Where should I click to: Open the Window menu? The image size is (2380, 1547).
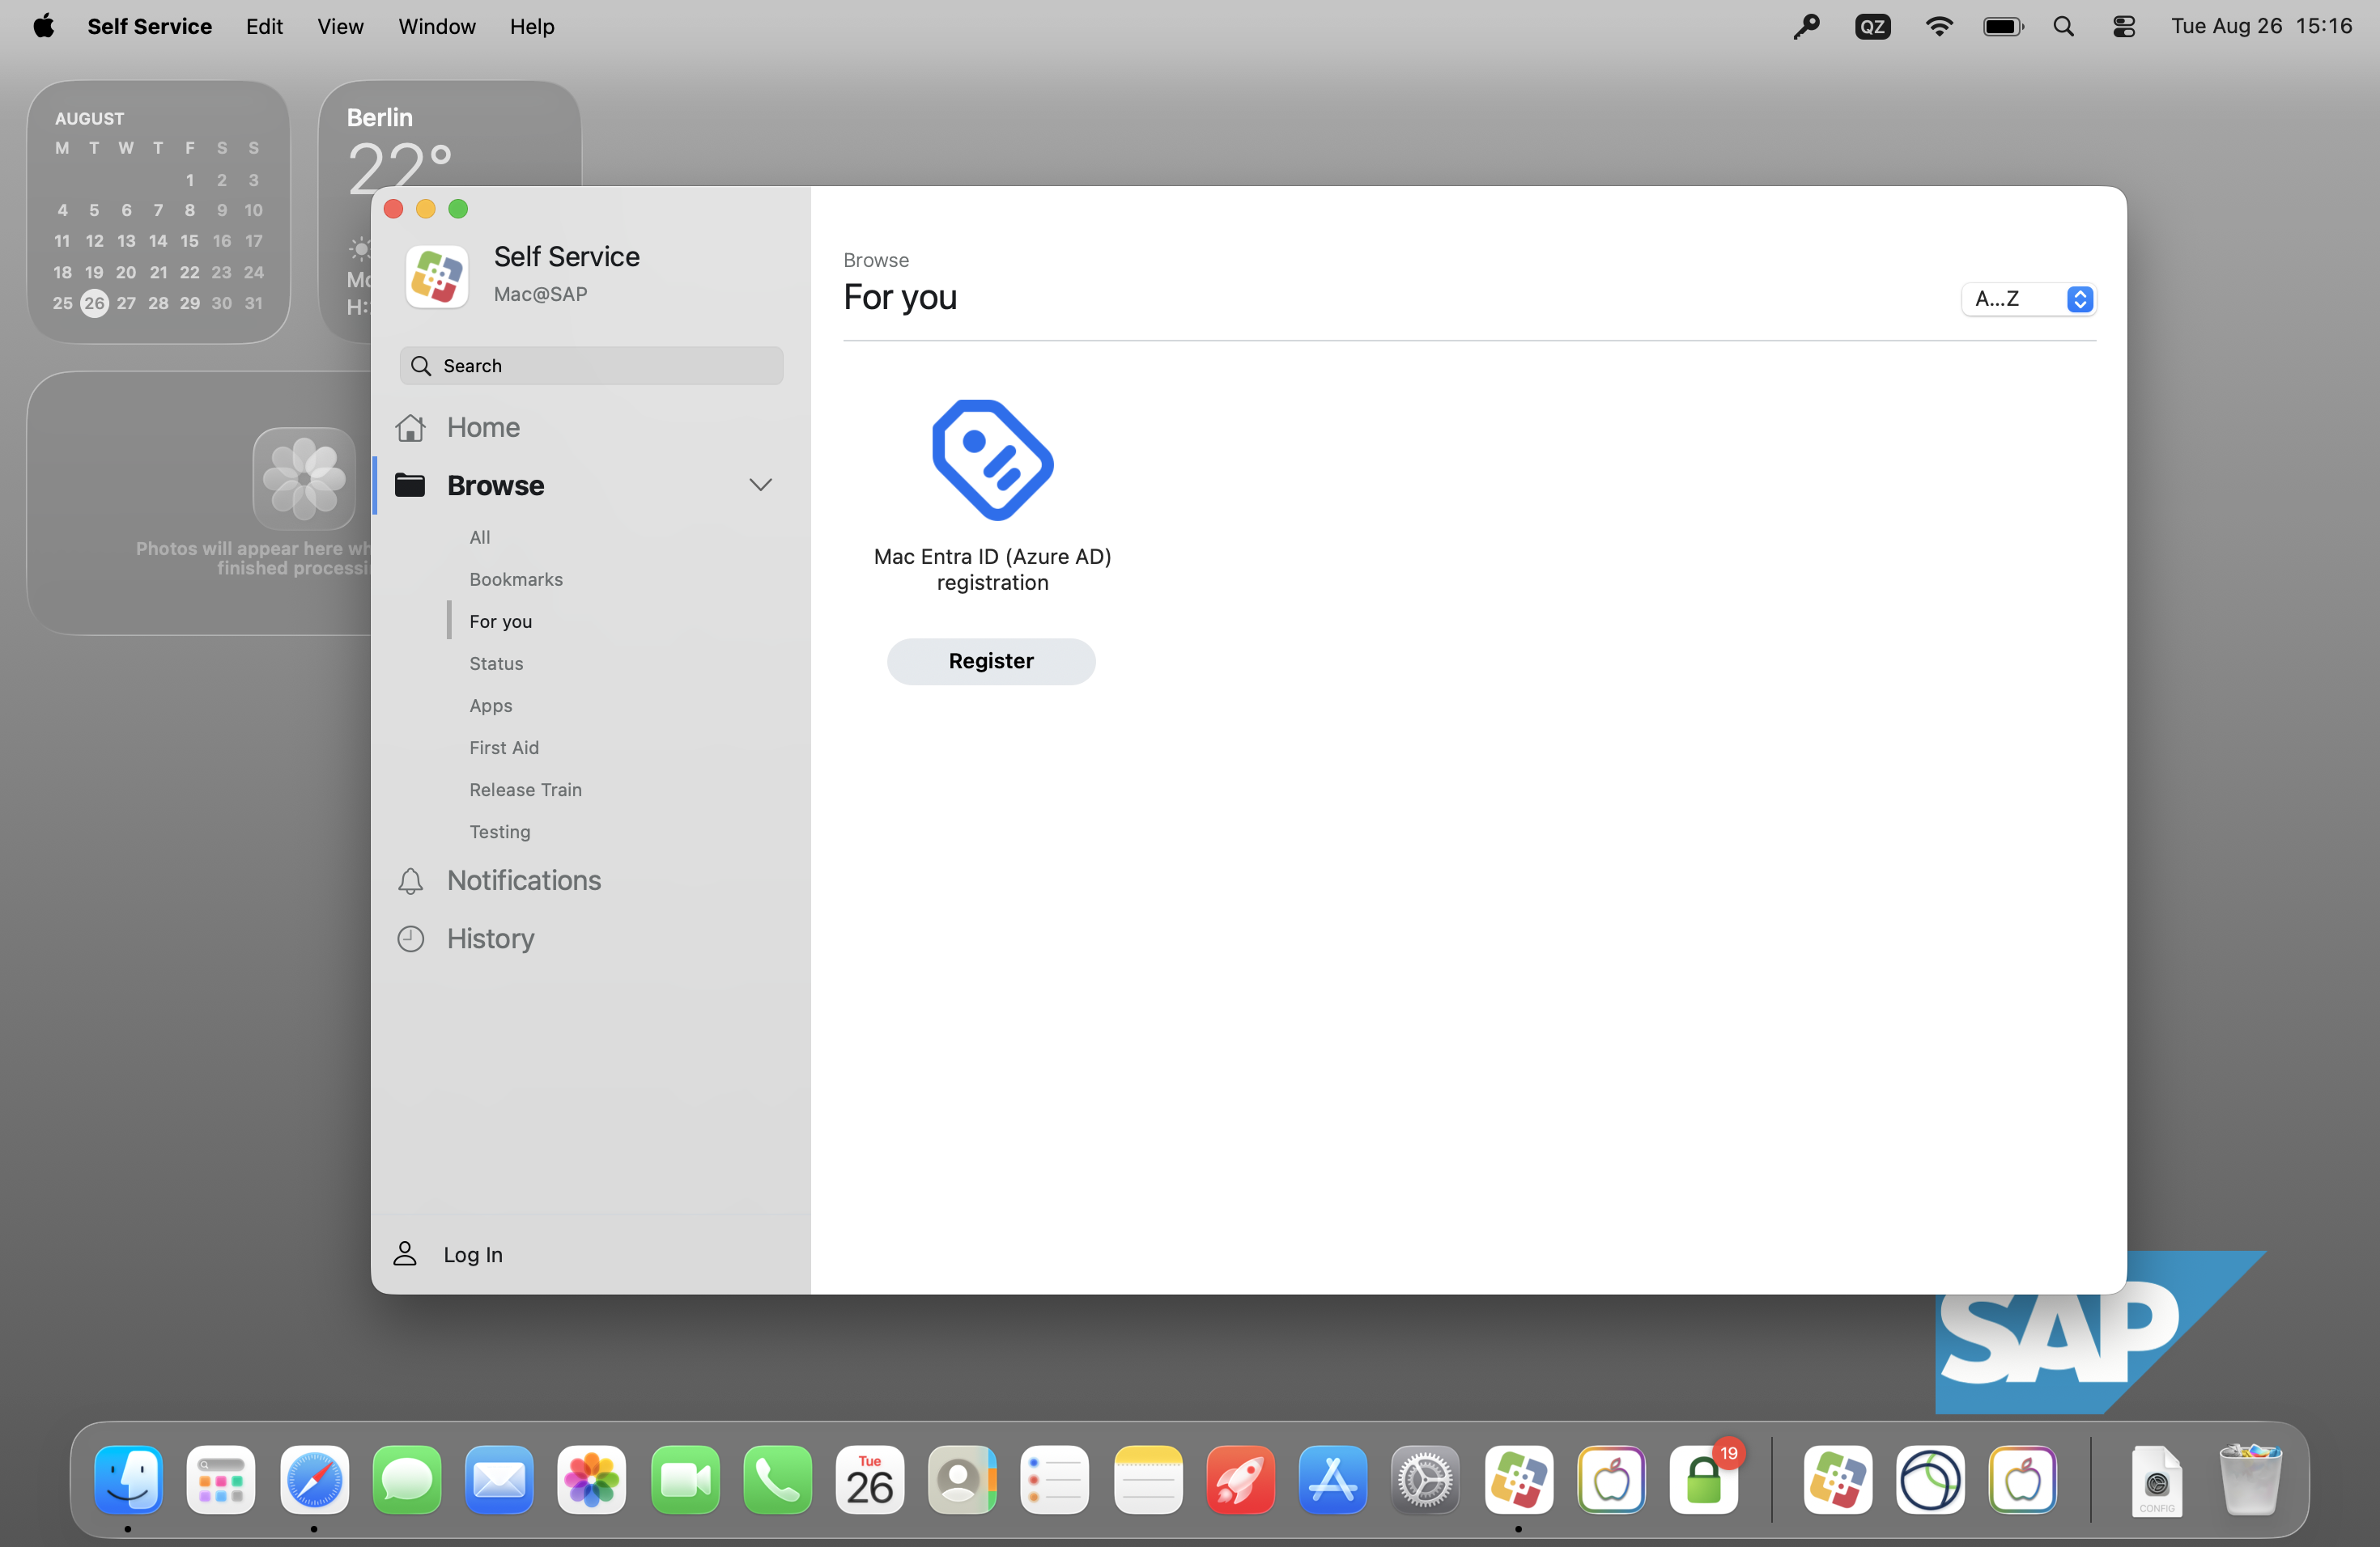coord(436,27)
